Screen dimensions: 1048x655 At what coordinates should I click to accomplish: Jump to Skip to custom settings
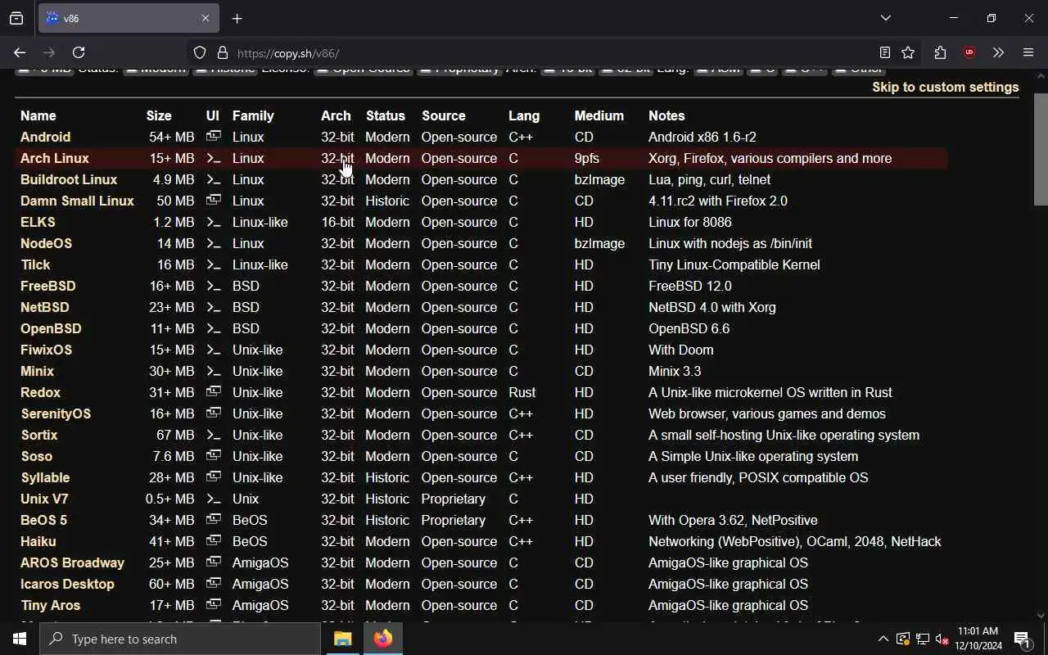pos(945,87)
